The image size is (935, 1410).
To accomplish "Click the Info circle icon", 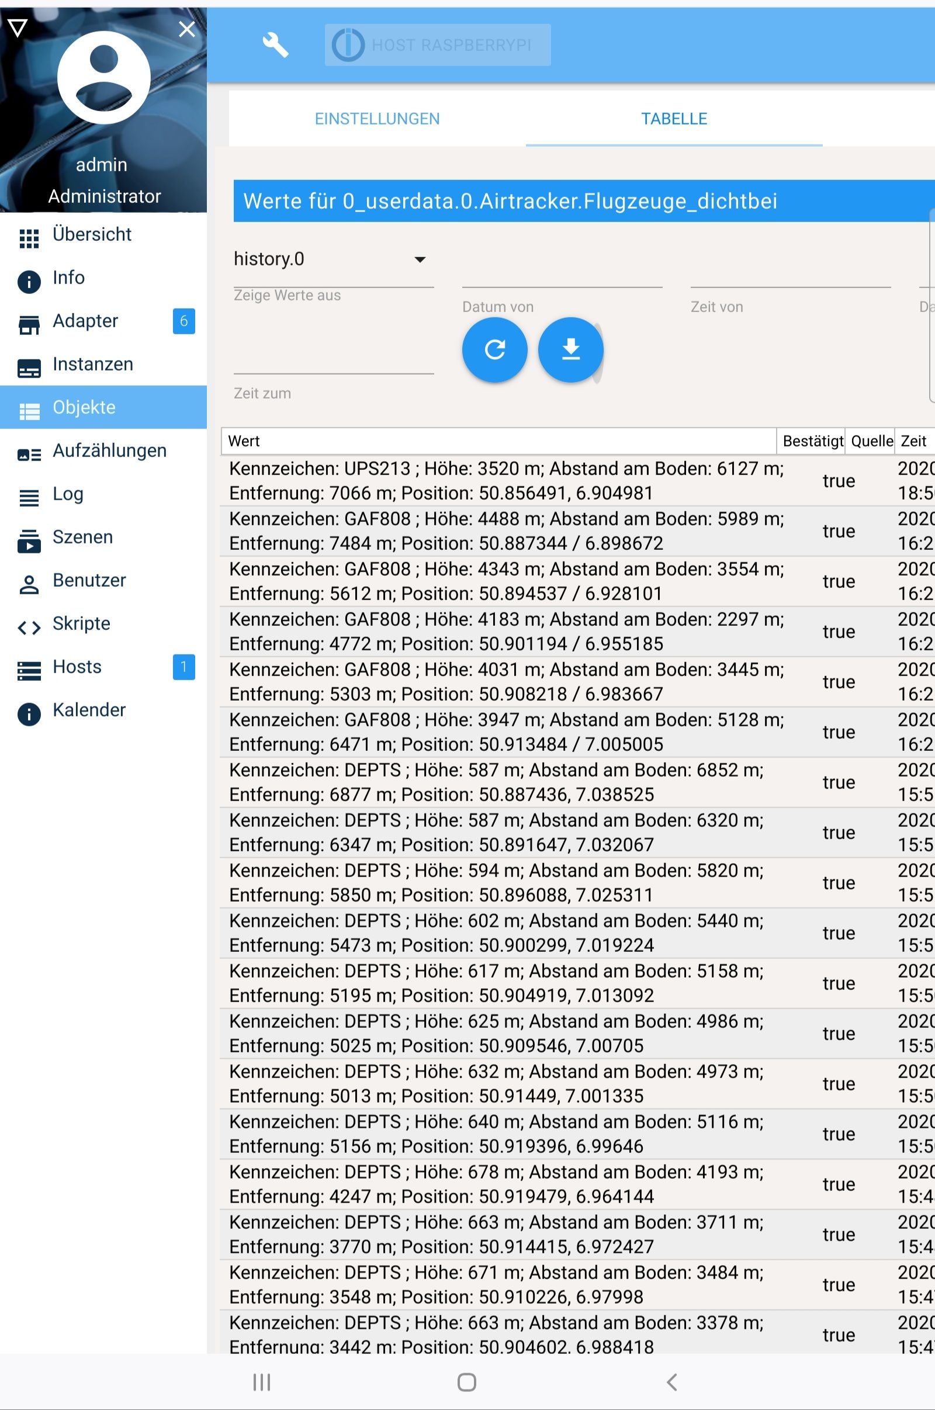I will coord(29,282).
